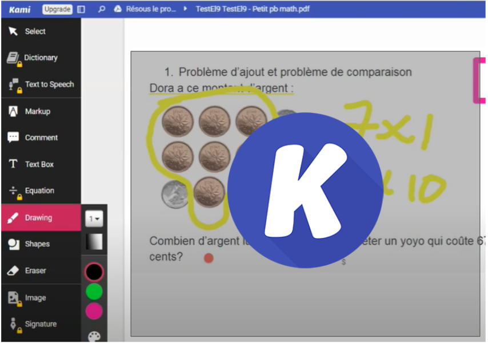Viewport: 488px width, 344px height.
Task: Open the Equation tool
Action: tap(41, 191)
